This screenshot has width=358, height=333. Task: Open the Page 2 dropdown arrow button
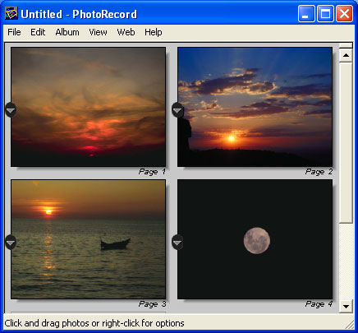[177, 110]
